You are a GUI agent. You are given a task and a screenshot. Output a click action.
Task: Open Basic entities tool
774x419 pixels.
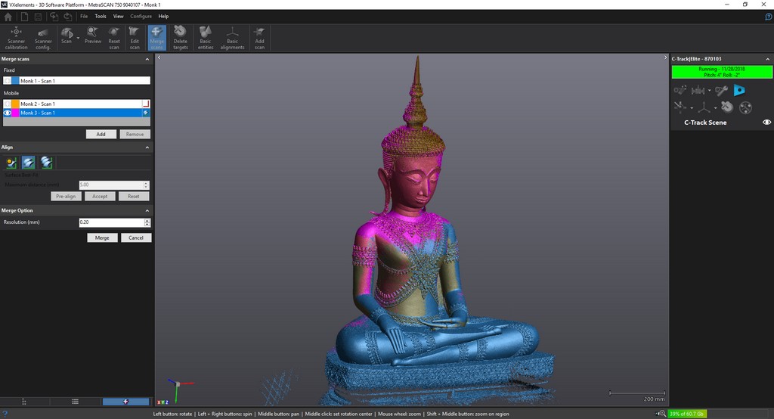coord(206,38)
